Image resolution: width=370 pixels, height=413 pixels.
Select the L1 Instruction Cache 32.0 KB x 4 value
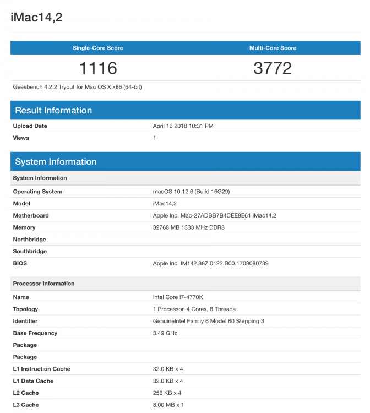168,369
